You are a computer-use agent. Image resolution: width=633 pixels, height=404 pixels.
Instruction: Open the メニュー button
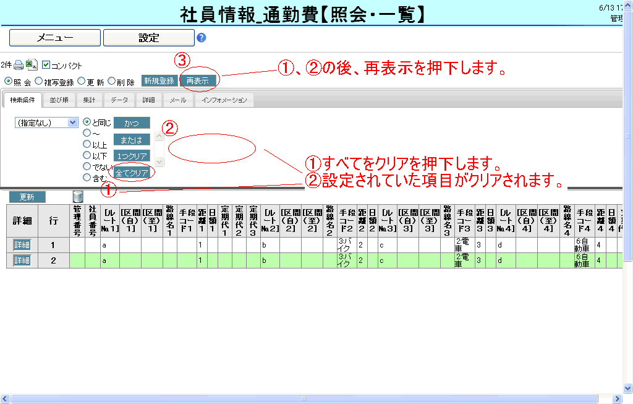[x=55, y=38]
